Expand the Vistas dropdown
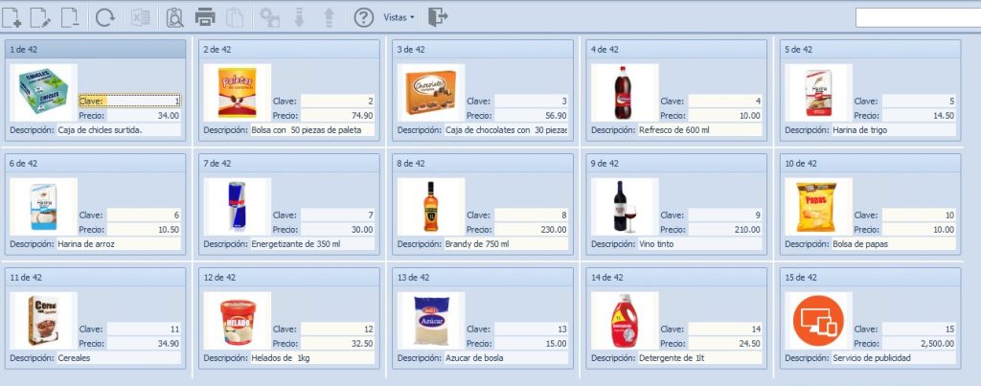Viewport: 981px width, 386px height. click(x=399, y=17)
